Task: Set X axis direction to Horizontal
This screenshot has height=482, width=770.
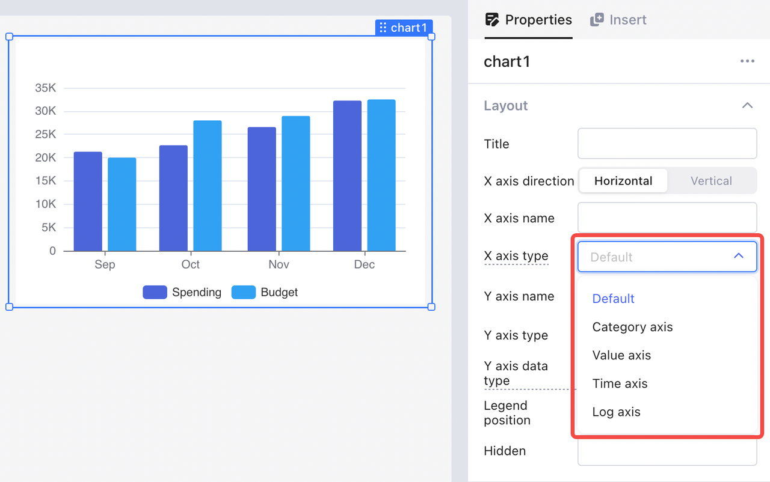Action: [623, 181]
